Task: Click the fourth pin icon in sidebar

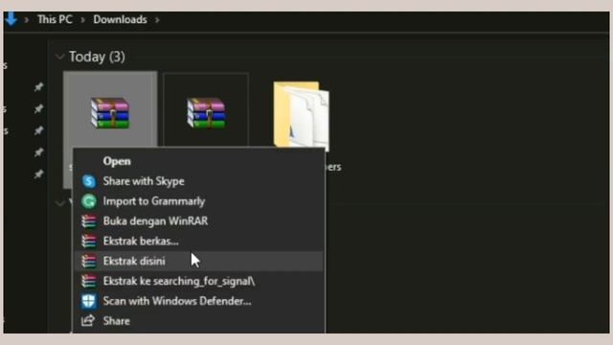Action: click(x=38, y=152)
